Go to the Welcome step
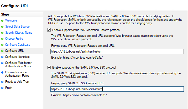 pos(11,20)
